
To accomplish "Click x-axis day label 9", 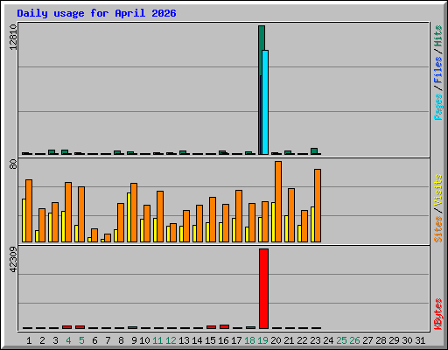I will [x=134, y=340].
